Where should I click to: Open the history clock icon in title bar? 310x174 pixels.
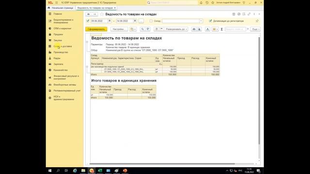(x=207, y=2)
